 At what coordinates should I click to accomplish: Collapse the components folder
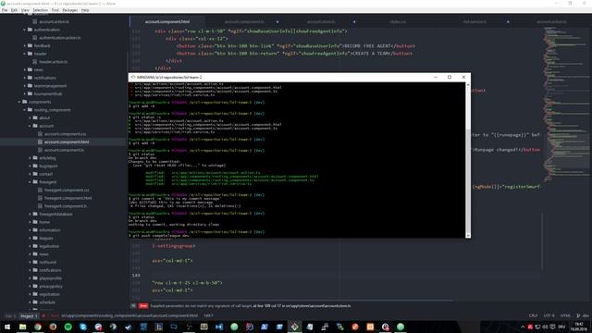point(19,102)
